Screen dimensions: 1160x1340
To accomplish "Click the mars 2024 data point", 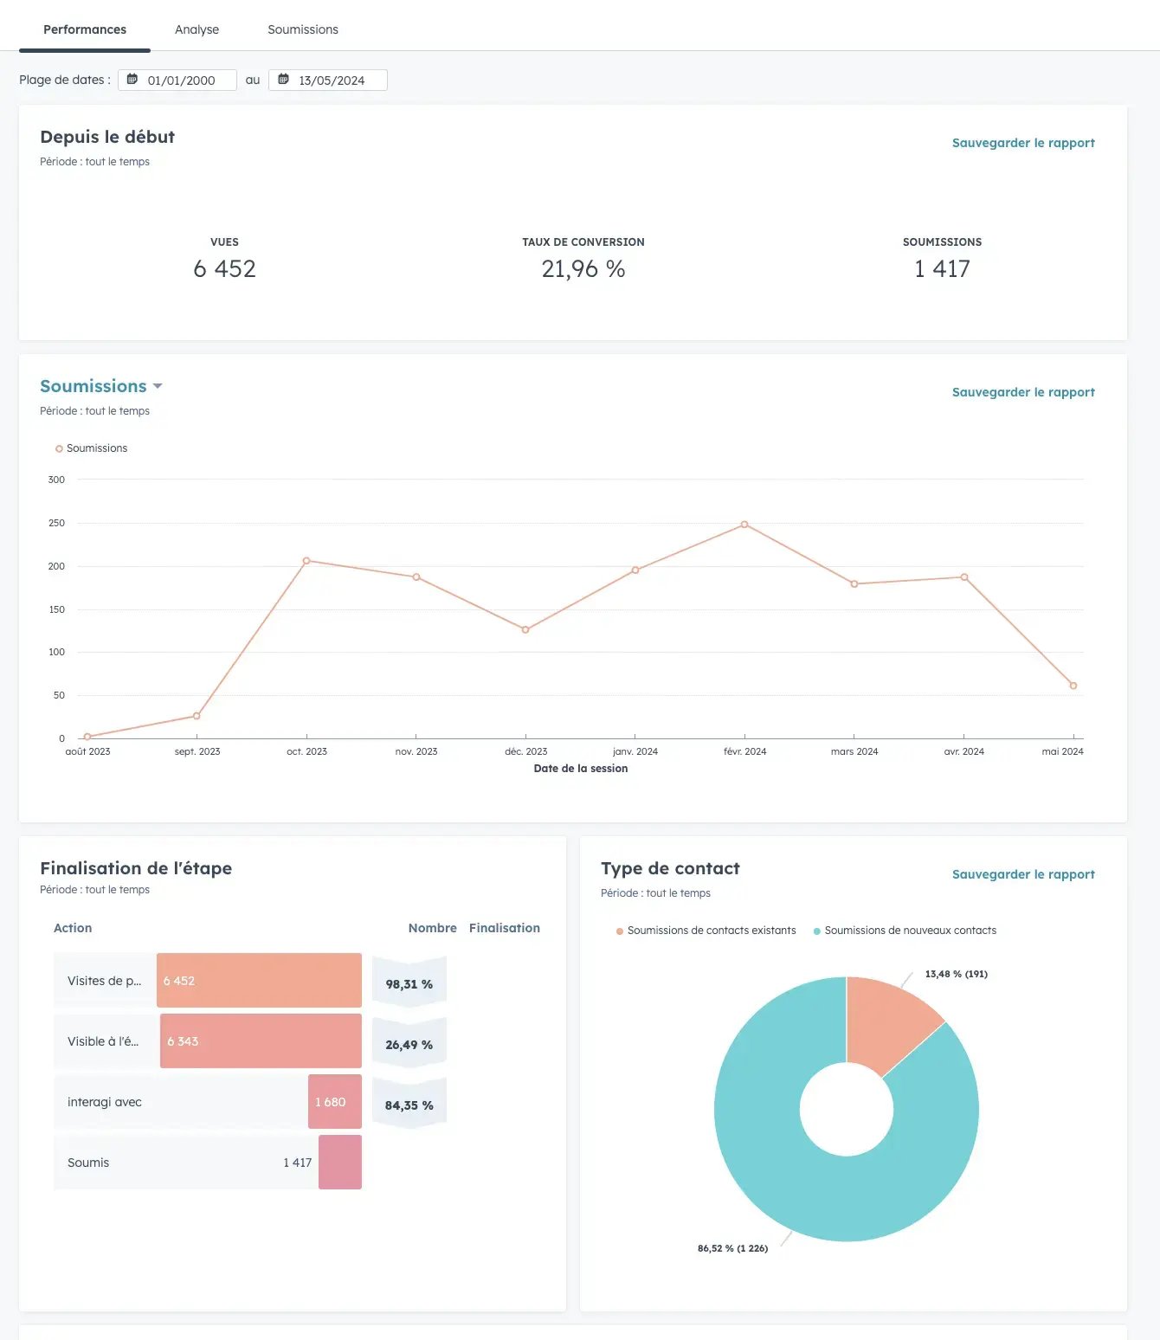I will (854, 583).
